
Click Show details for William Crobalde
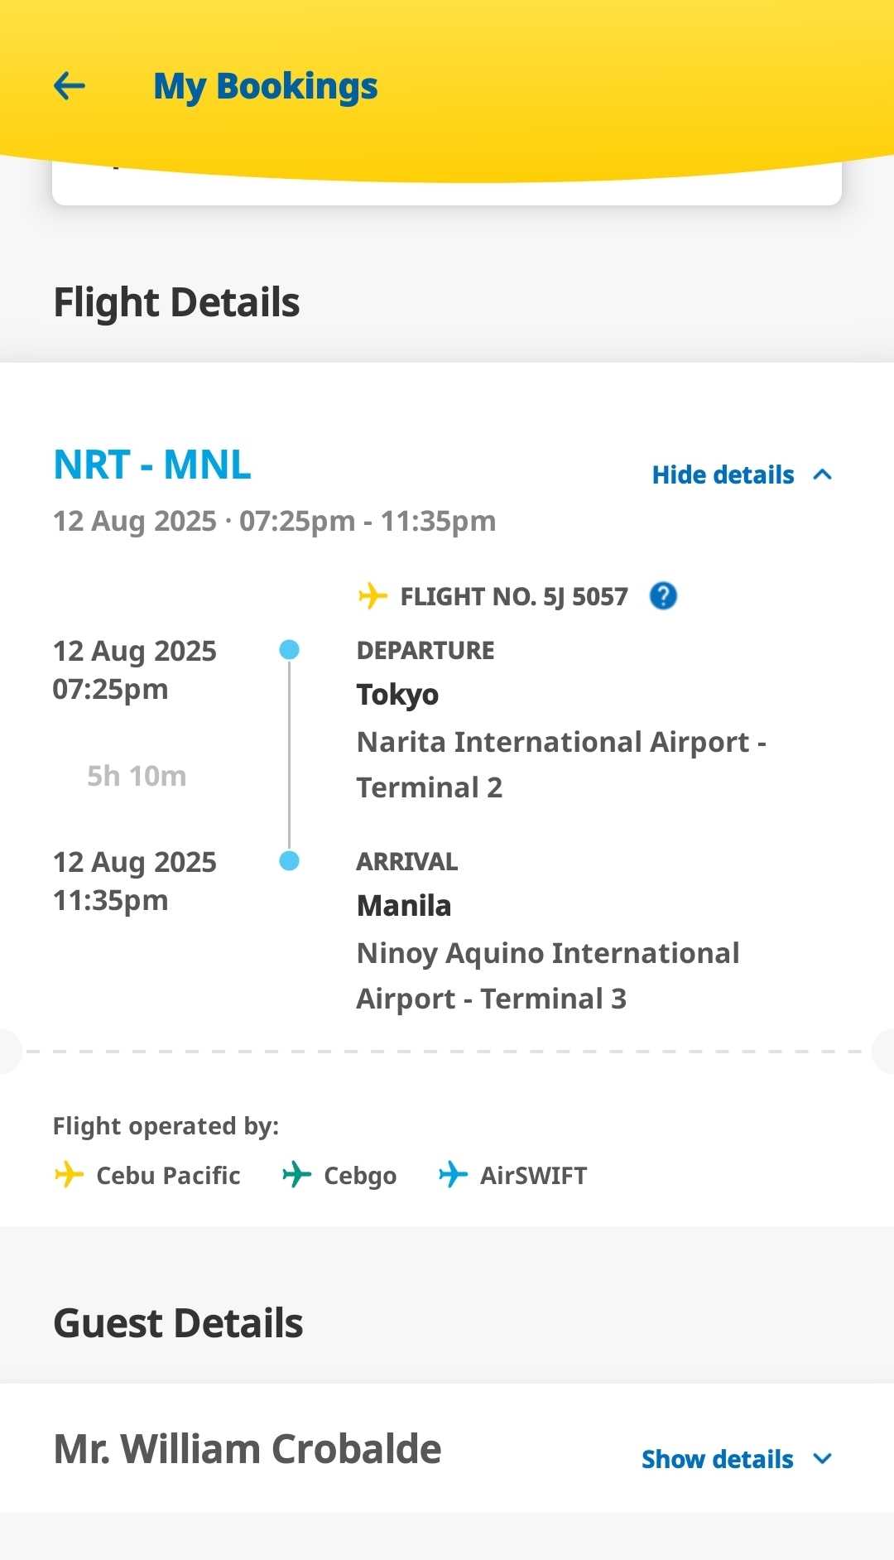(x=717, y=1459)
